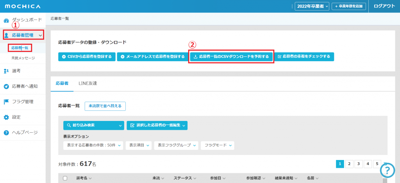Open 未読メッセージ in the sidebar
This screenshot has height=183, width=400.
23,58
